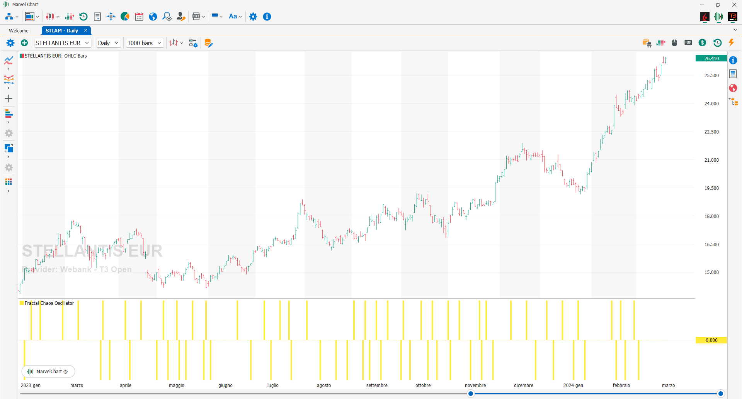Open the 1000 bars dropdown
This screenshot has height=399, width=742.
point(145,43)
